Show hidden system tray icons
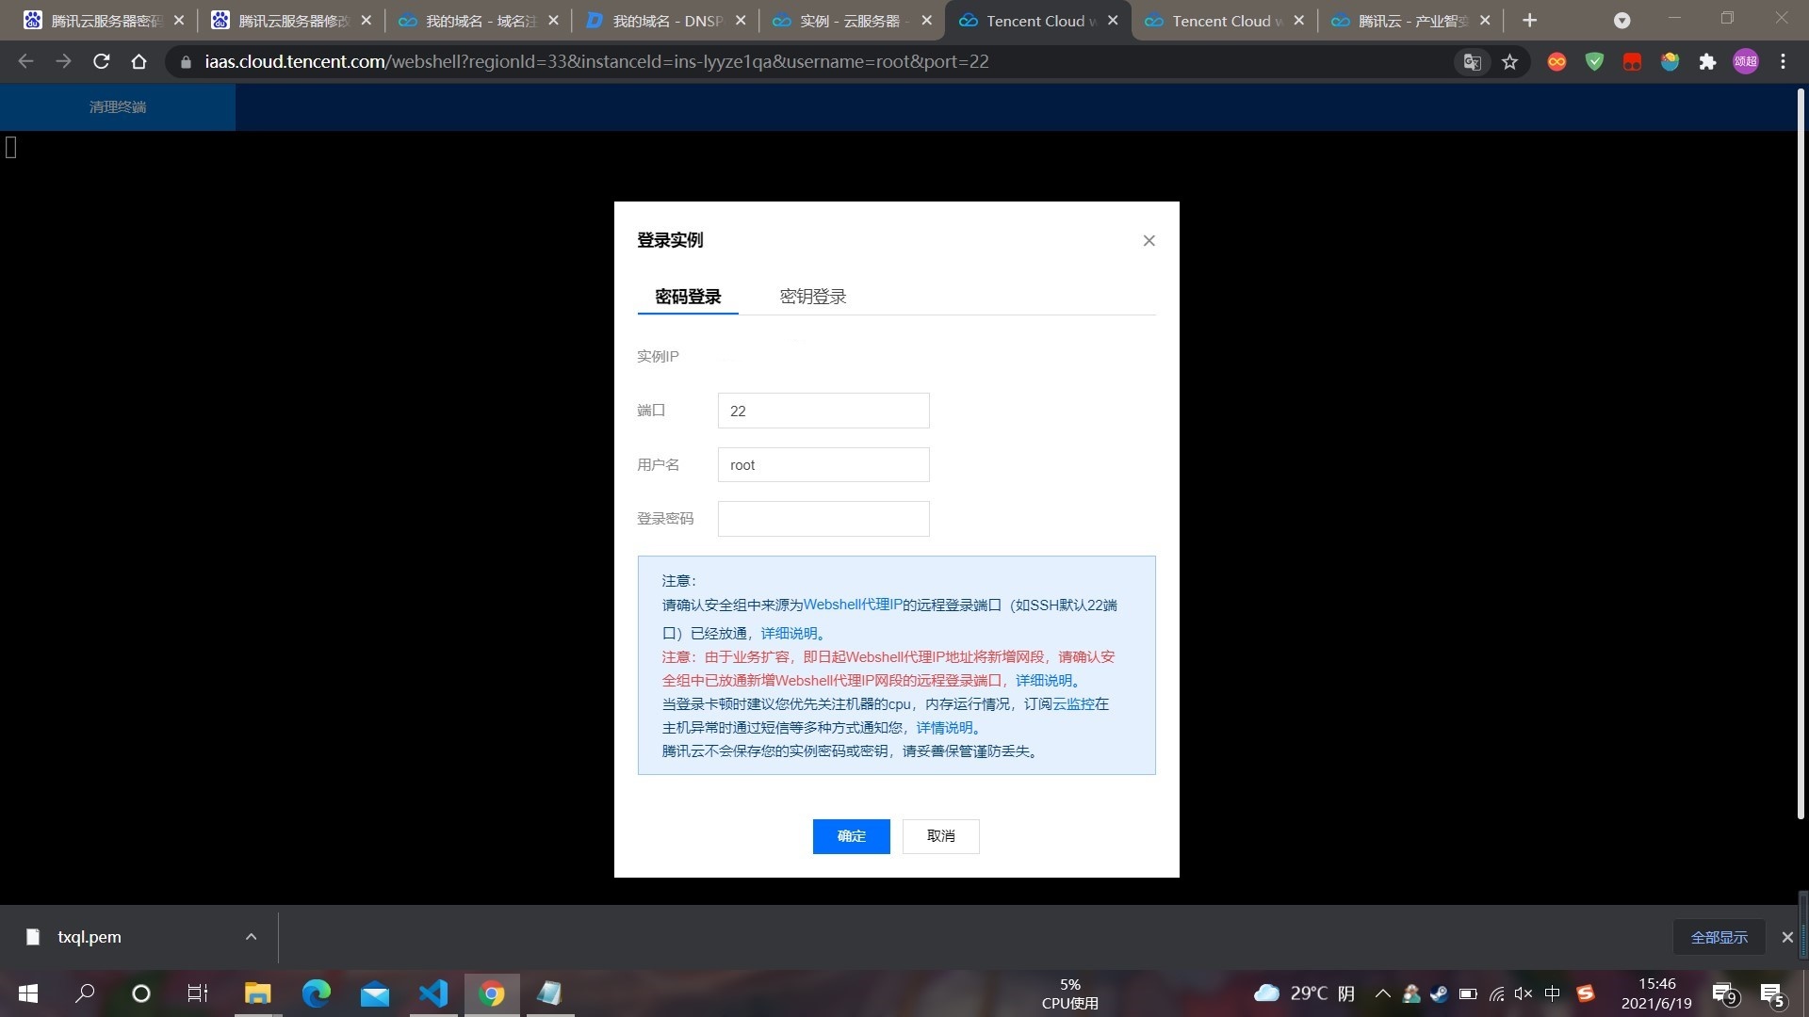This screenshot has height=1017, width=1809. 1383,993
